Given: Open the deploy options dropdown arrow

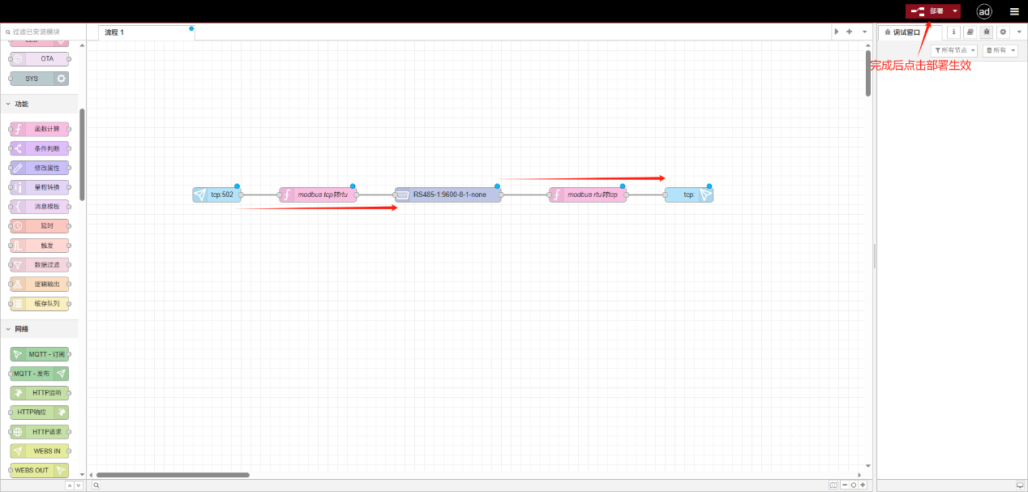Looking at the screenshot, I should point(955,11).
